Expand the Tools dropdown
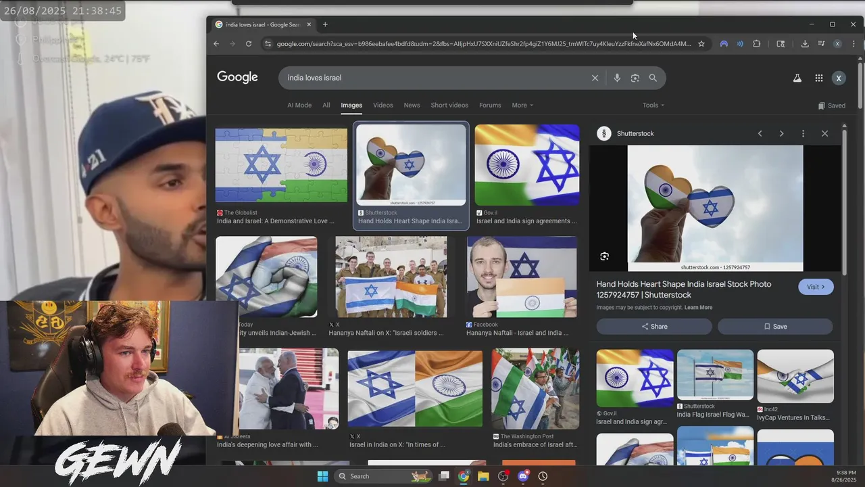Viewport: 865px width, 487px height. coord(653,105)
